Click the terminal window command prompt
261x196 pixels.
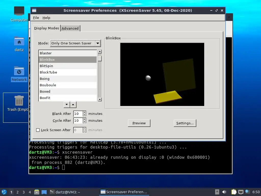pos(63,167)
